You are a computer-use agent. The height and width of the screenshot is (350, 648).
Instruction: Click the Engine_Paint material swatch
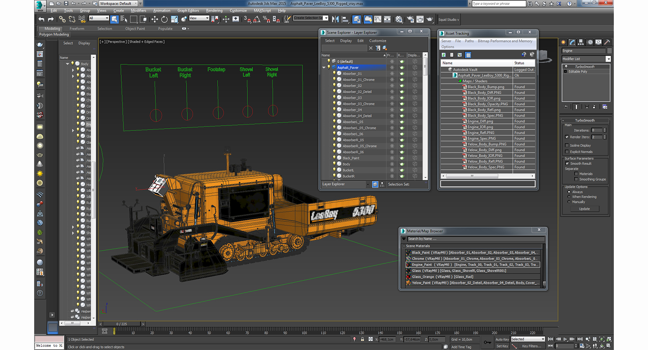pyautogui.click(x=409, y=265)
